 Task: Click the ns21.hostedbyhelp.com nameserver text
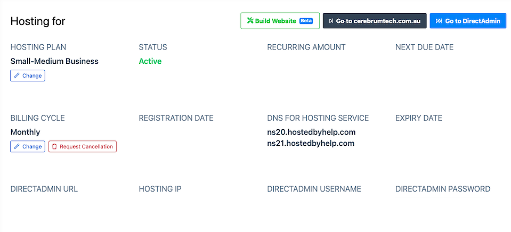[x=311, y=143]
